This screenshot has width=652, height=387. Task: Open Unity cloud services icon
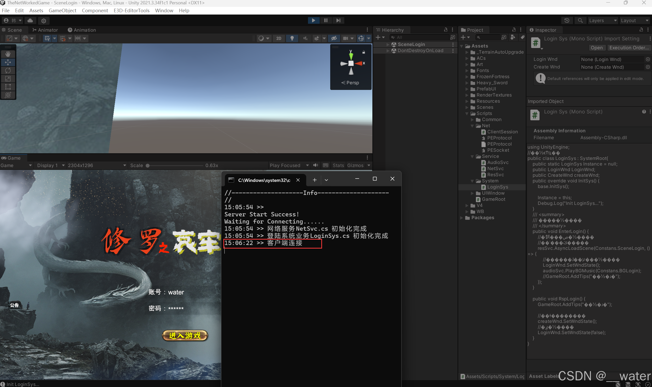[30, 20]
